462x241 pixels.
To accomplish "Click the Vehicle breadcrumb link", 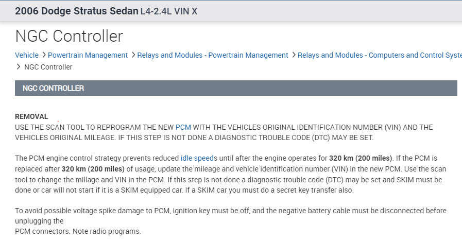I will [x=27, y=55].
